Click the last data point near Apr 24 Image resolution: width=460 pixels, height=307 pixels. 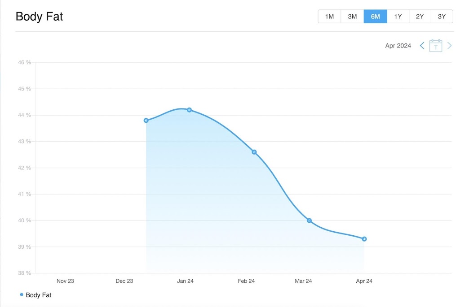pyautogui.click(x=364, y=239)
